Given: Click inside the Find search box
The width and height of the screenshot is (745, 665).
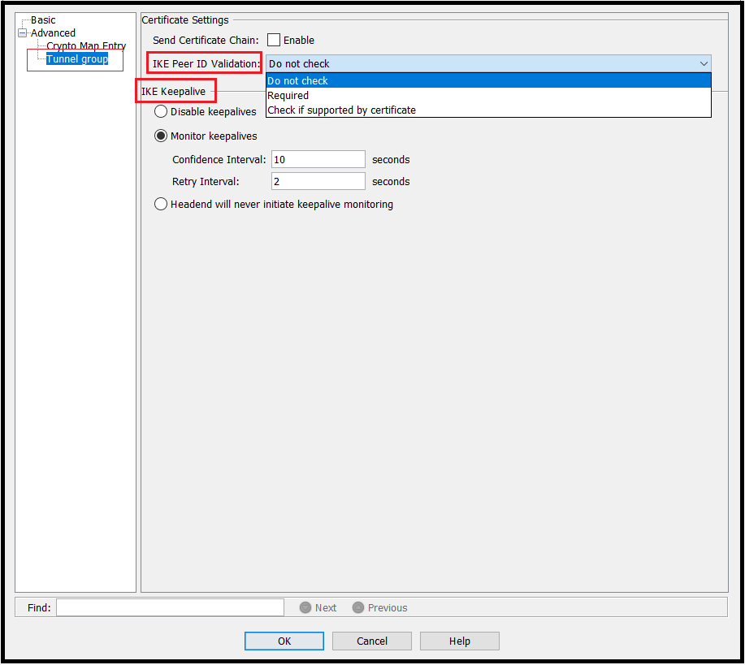Looking at the screenshot, I should 170,607.
